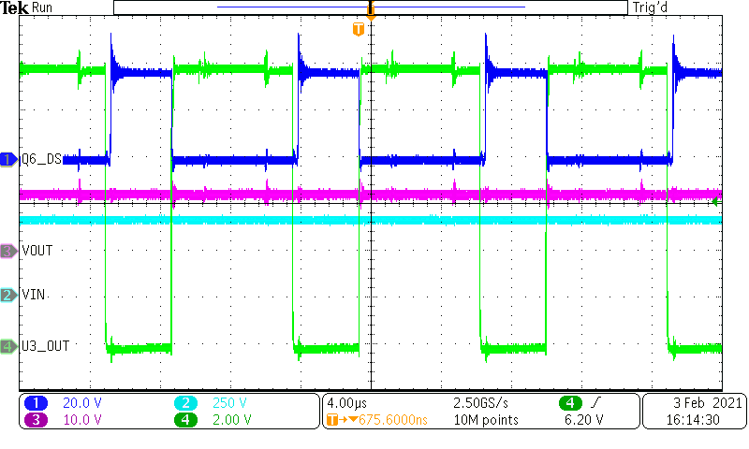The height and width of the screenshot is (449, 749).
Task: Click the Tek logo in top corner
Action: pos(16,7)
